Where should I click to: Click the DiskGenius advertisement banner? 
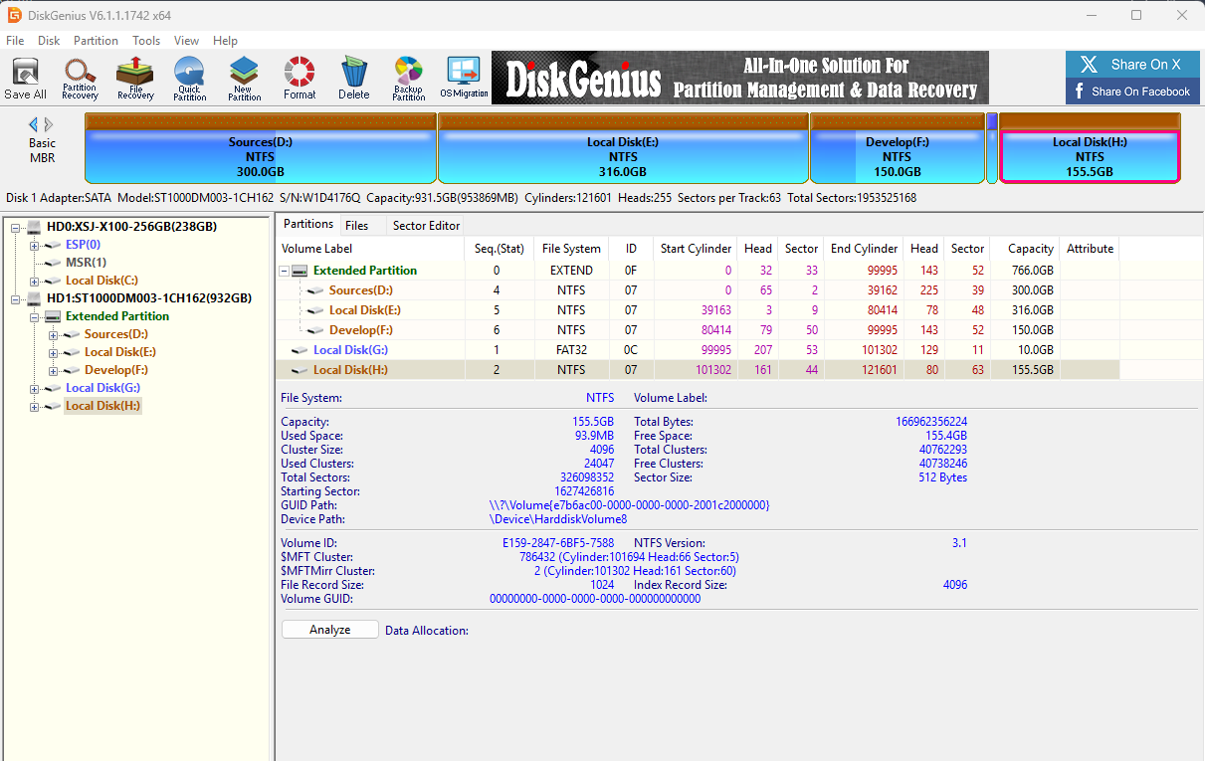coord(740,78)
